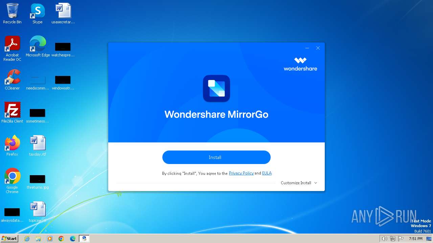Click the Wondershare brand logo
The height and width of the screenshot is (243, 433).
point(300,64)
